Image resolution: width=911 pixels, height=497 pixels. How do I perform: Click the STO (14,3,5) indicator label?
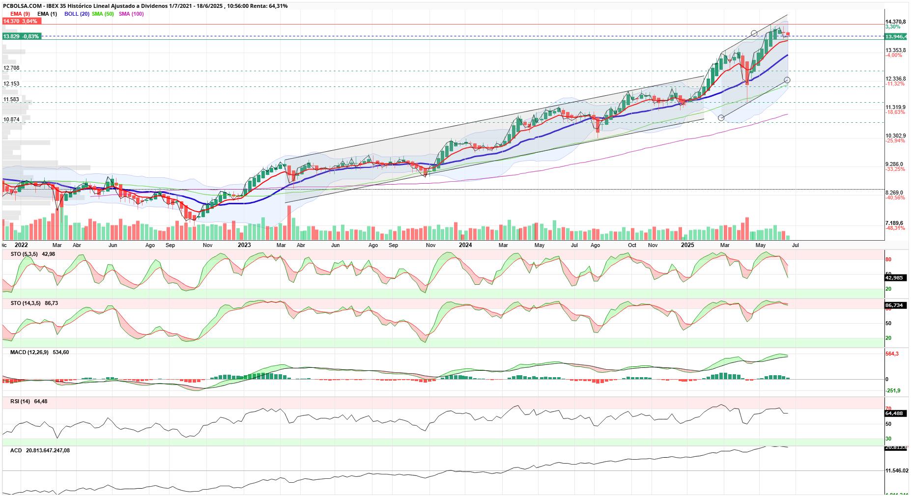(x=26, y=303)
